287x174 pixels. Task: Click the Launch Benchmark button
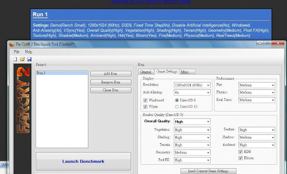(x=84, y=161)
